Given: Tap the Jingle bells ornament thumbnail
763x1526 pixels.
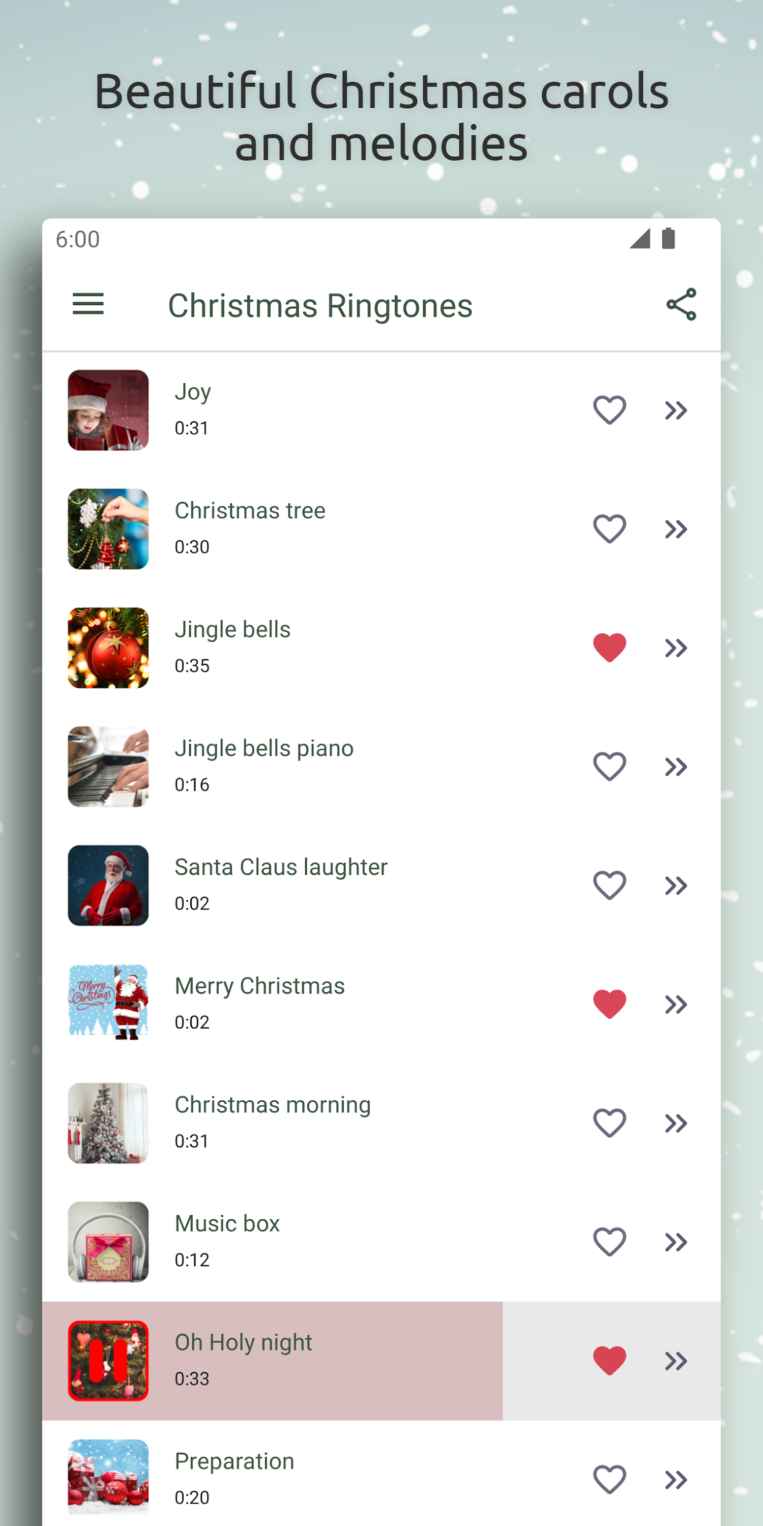Looking at the screenshot, I should [x=108, y=648].
